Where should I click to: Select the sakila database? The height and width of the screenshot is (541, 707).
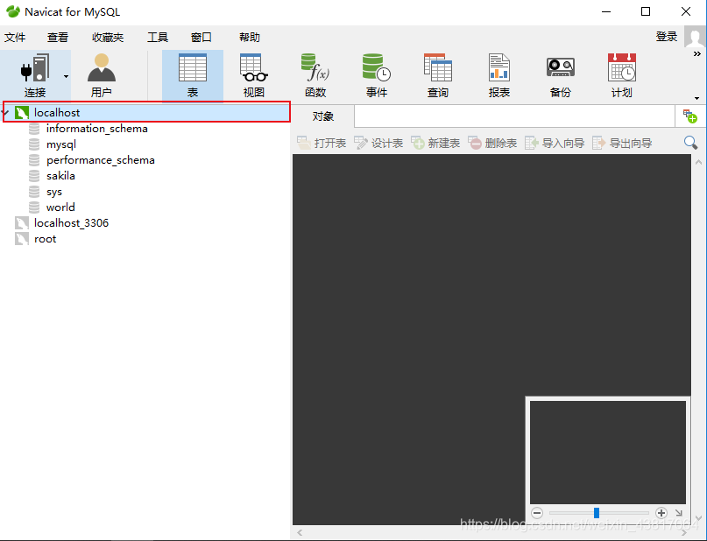pyautogui.click(x=60, y=176)
